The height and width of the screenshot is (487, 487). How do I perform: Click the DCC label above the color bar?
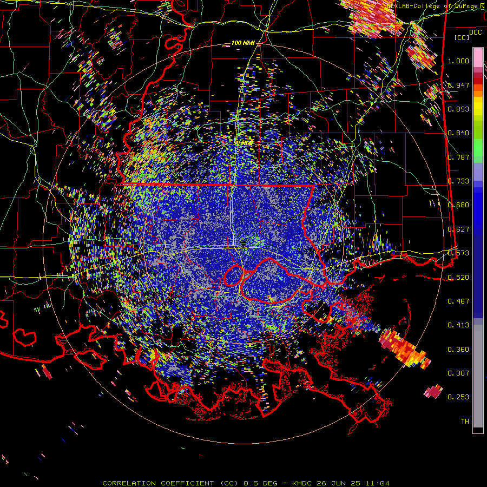click(x=475, y=32)
